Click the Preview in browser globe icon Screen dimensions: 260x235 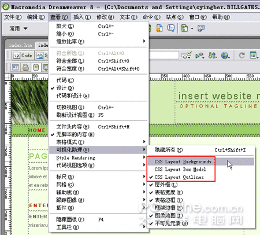[225, 56]
